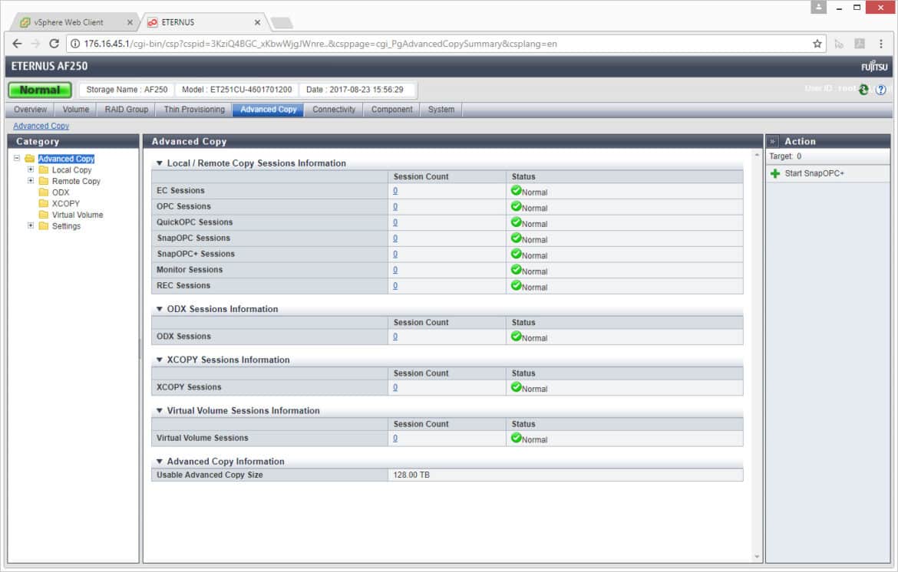Click scroll-up arrow of main content scrollbar

[x=757, y=155]
